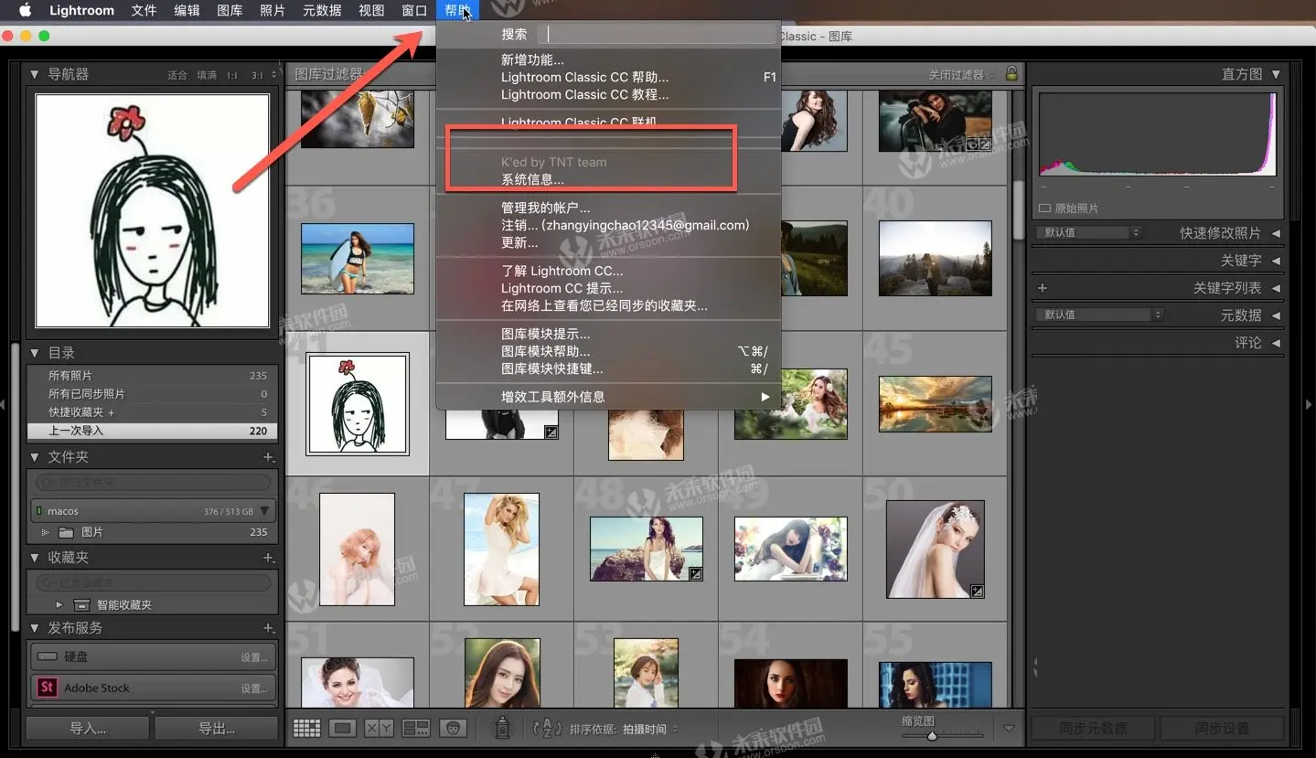Click the 图片 folder icon
Screen dimensions: 1316x758
click(66, 532)
